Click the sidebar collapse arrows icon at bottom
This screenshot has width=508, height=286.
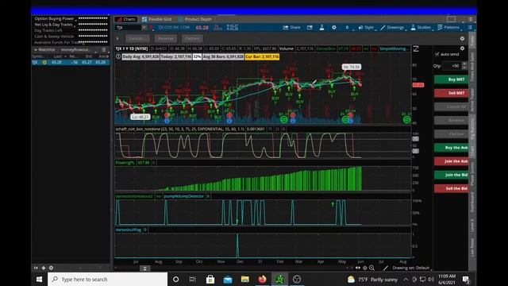(x=36, y=268)
